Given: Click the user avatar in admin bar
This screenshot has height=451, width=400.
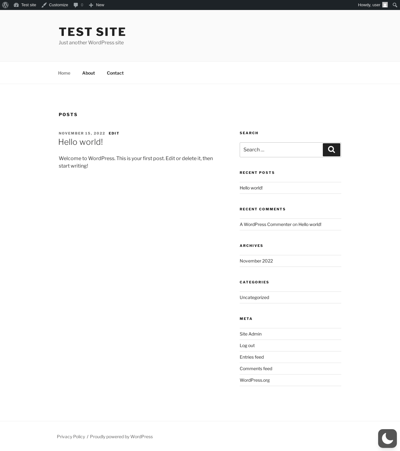Looking at the screenshot, I should pyautogui.click(x=385, y=5).
